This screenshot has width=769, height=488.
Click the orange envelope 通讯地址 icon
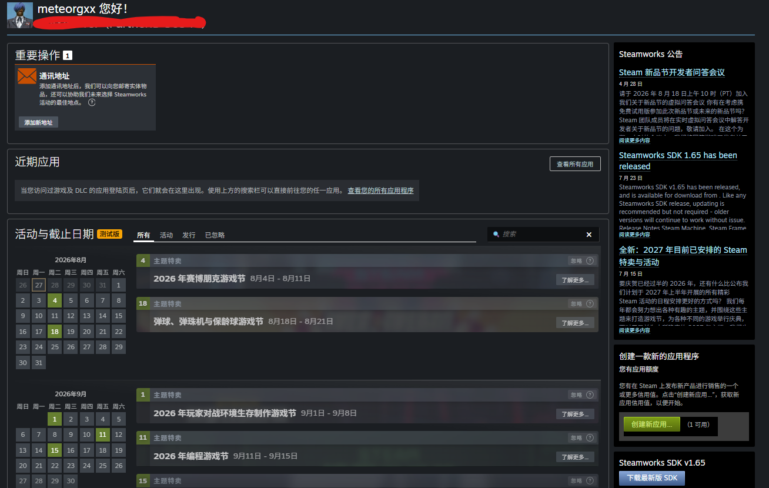tap(27, 76)
